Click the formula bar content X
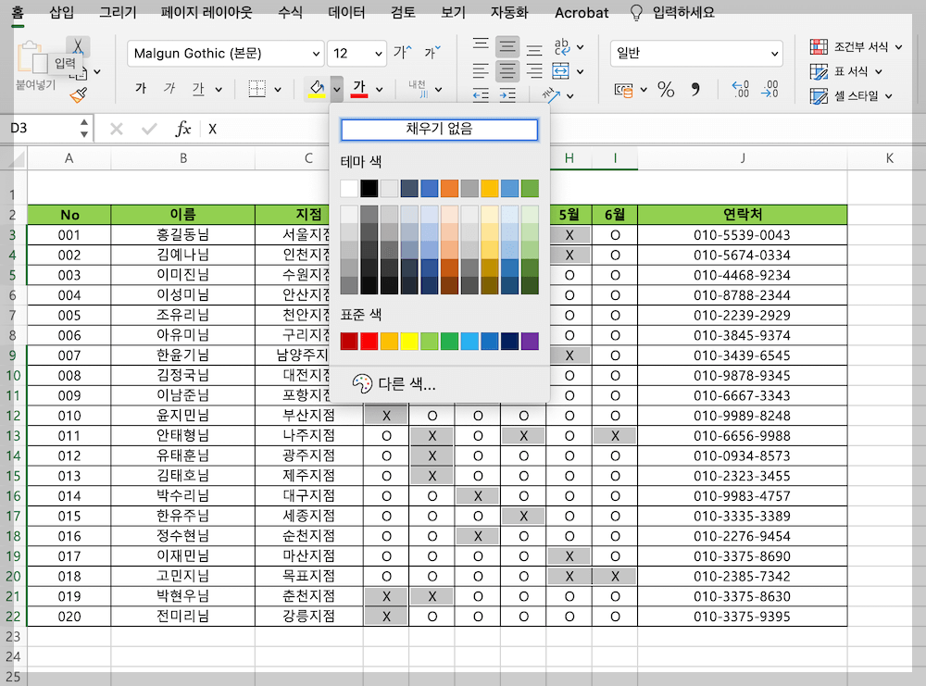Image resolution: width=926 pixels, height=686 pixels. [213, 130]
